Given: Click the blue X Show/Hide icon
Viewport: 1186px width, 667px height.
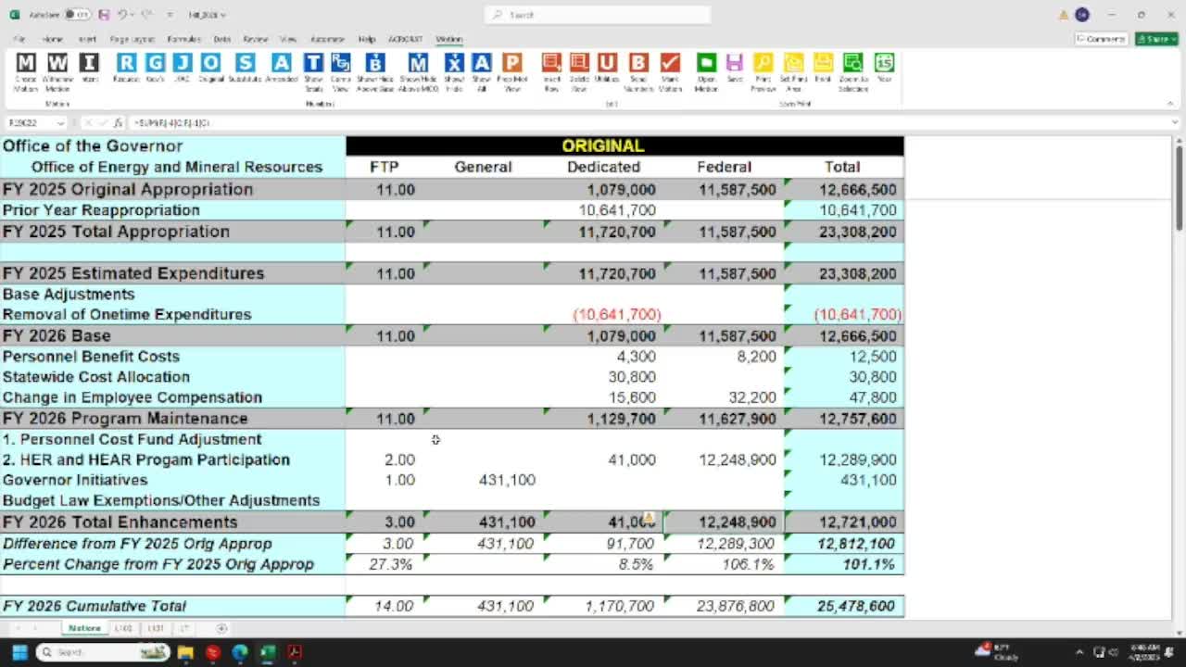Looking at the screenshot, I should pos(454,63).
